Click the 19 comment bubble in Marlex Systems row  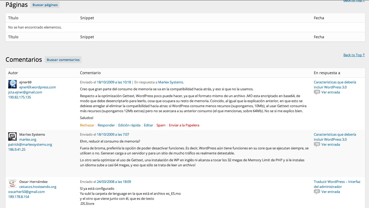(317, 144)
